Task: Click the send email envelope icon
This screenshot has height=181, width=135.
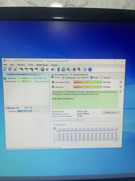Action: 63,70
